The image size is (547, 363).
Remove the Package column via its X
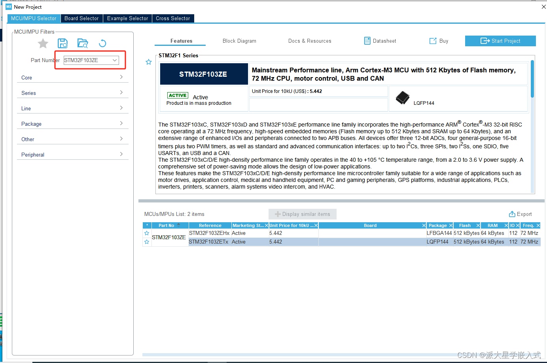point(450,225)
